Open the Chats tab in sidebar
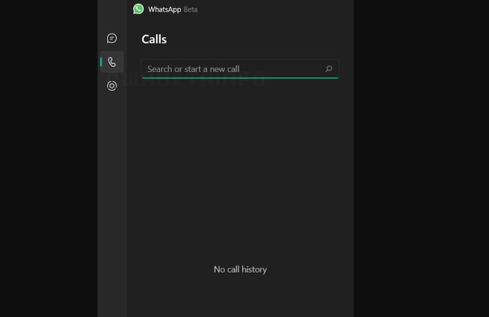Viewport: 489px width, 317px height. (x=111, y=38)
